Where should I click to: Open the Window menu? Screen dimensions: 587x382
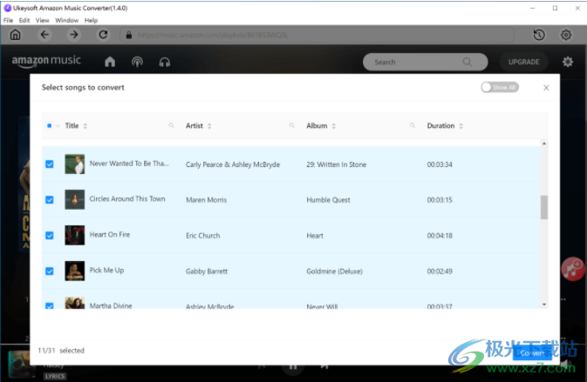click(x=66, y=20)
